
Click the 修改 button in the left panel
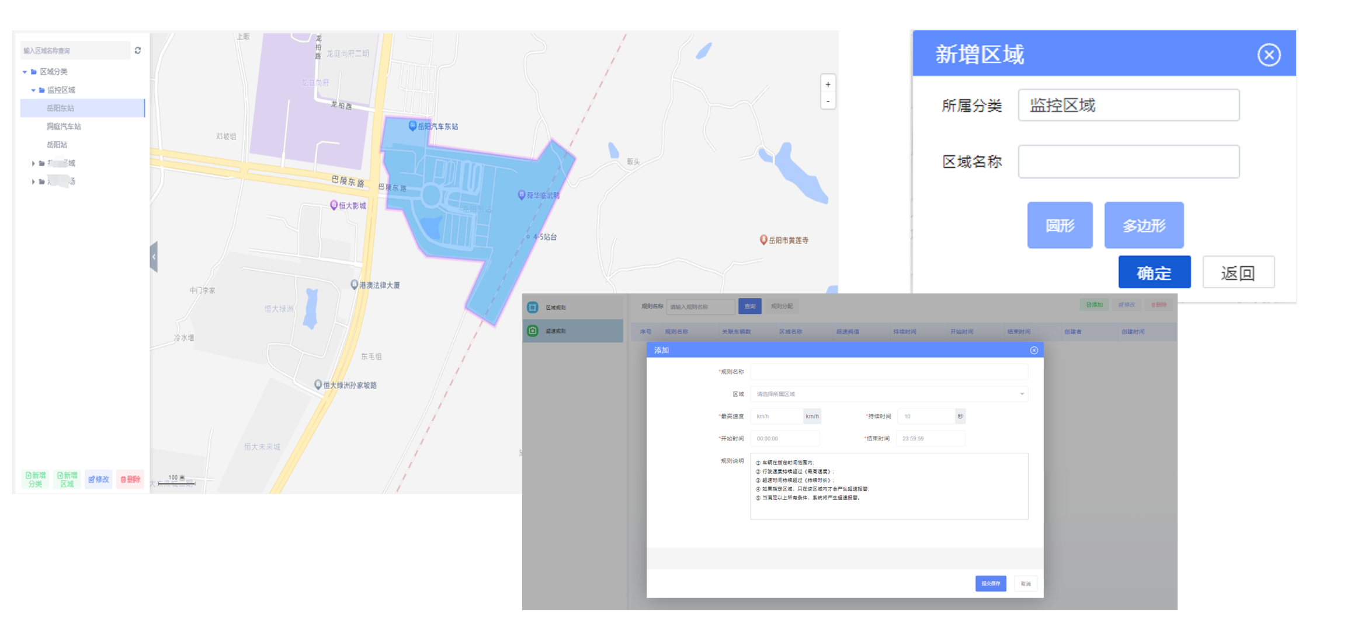pyautogui.click(x=98, y=480)
